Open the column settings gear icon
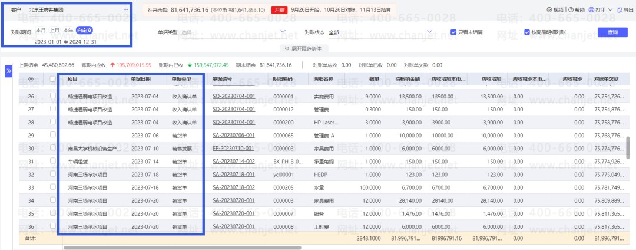 pyautogui.click(x=31, y=79)
